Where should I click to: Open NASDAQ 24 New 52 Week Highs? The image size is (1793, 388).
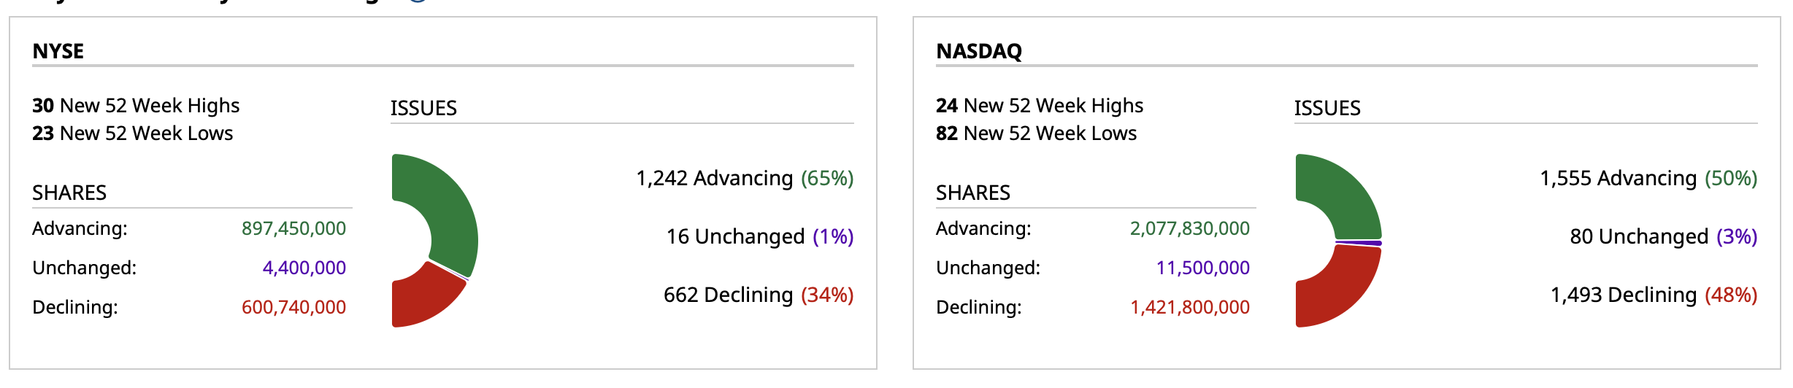point(1040,106)
